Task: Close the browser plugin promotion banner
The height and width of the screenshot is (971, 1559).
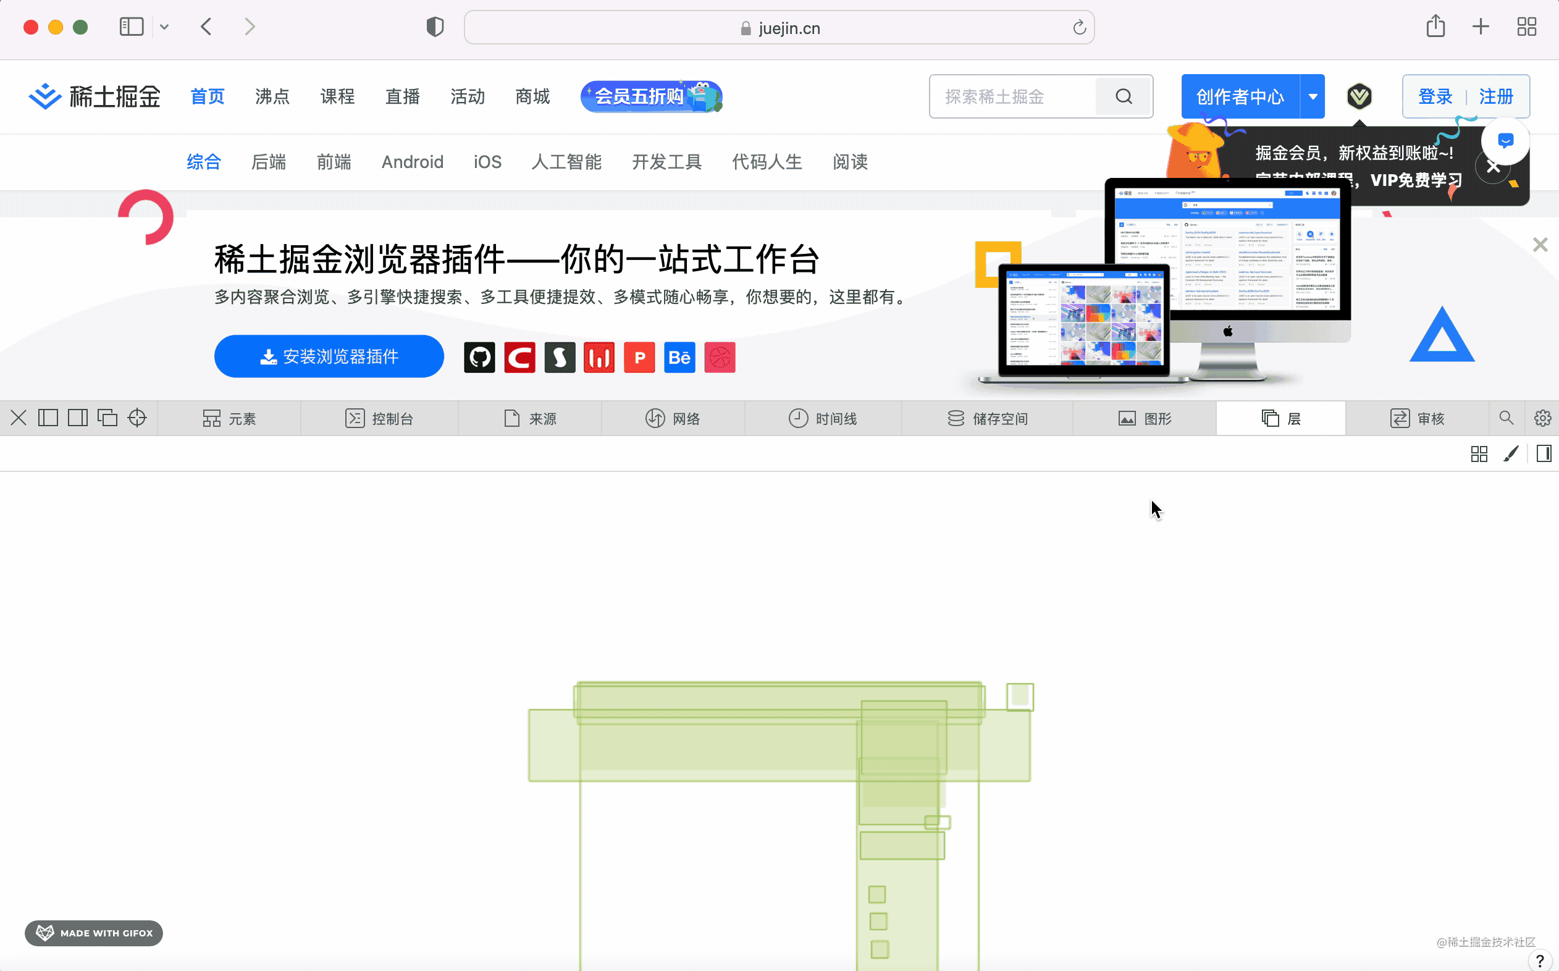Action: (x=1540, y=245)
